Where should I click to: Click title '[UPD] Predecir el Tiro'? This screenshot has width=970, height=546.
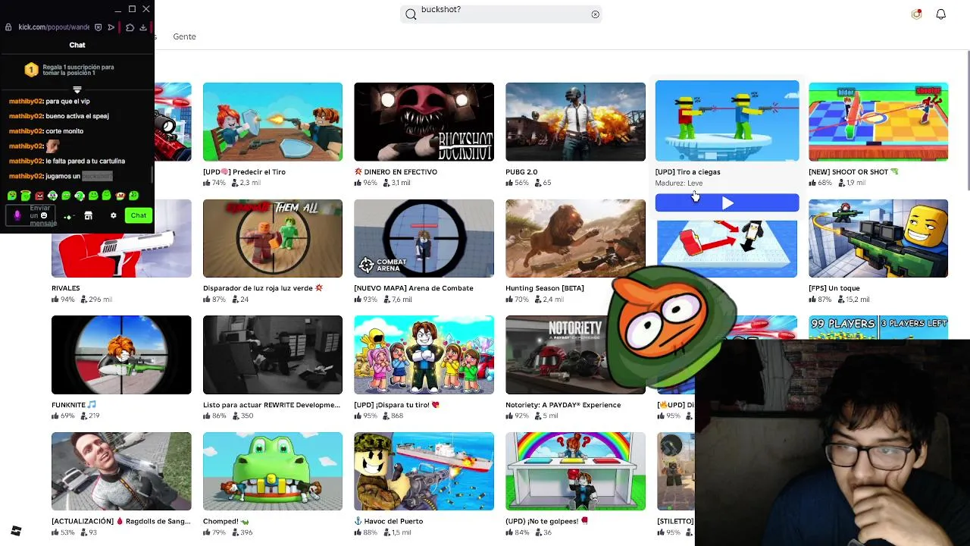(x=244, y=172)
